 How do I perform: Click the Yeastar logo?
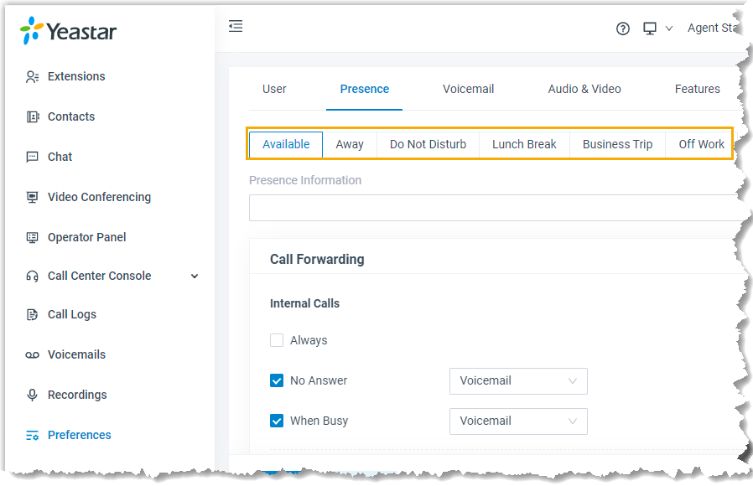click(68, 31)
